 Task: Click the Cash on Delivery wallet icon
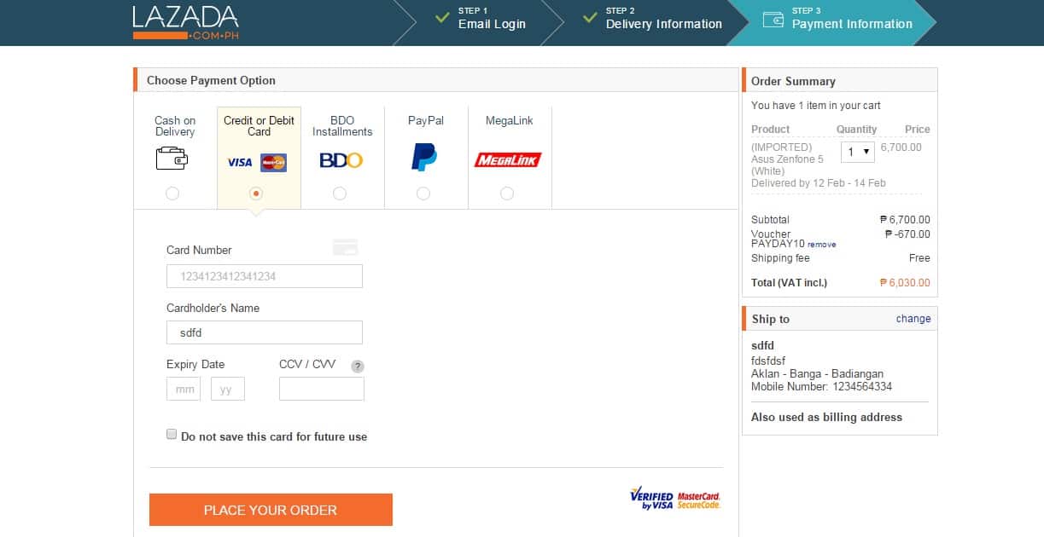point(172,159)
